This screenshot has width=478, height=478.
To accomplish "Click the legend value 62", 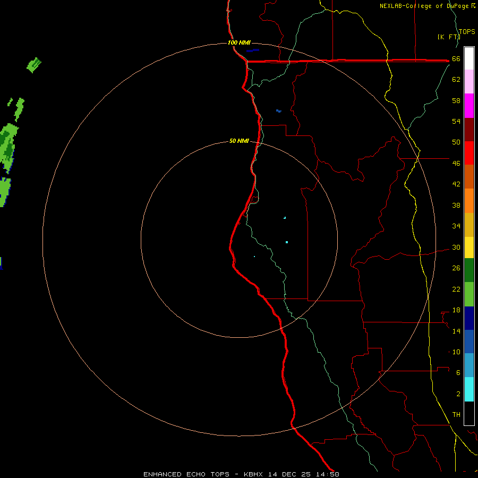I will (456, 80).
